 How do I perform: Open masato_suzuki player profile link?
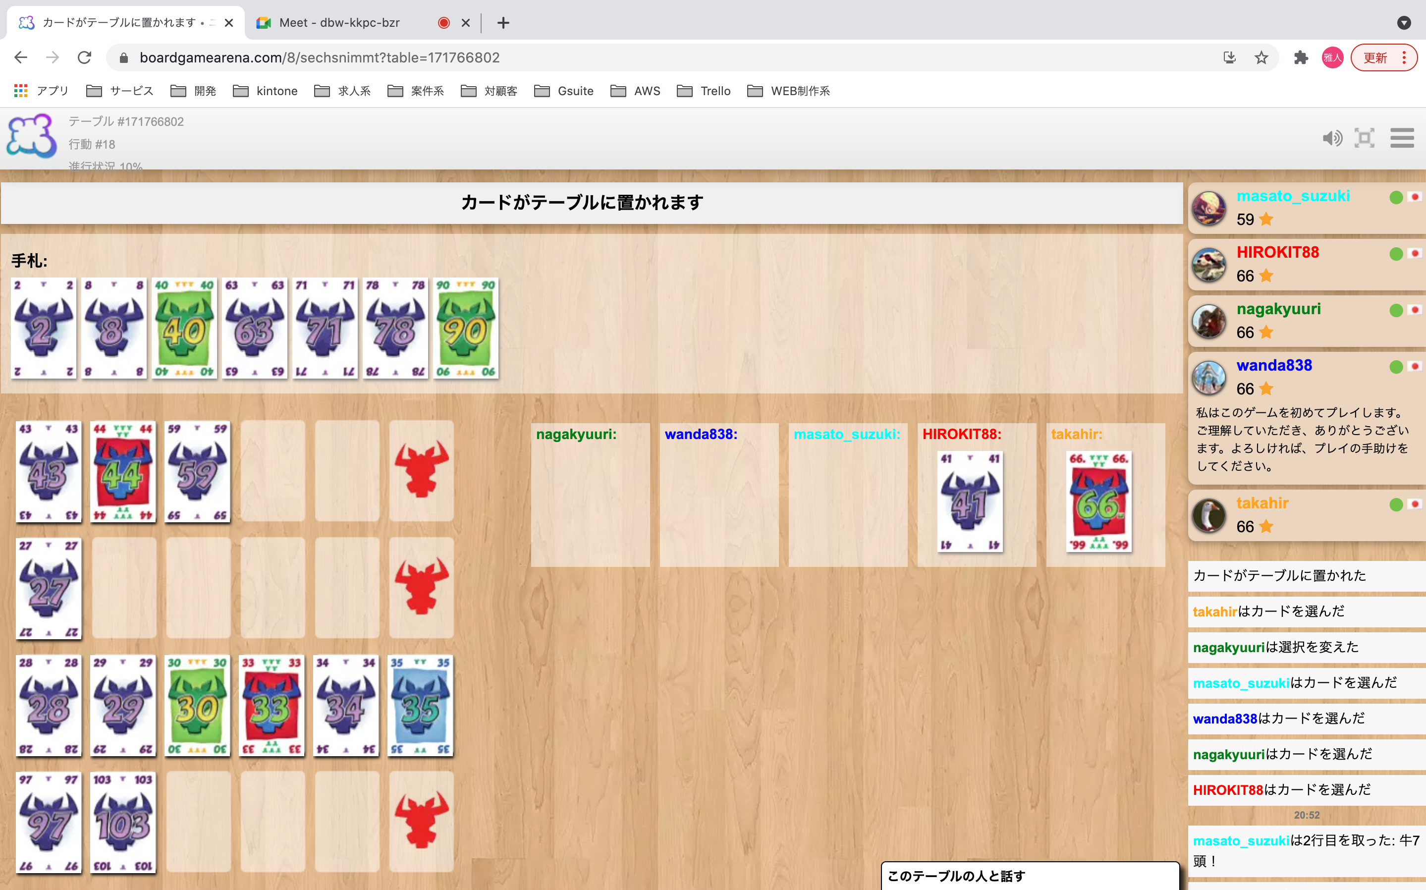(1293, 196)
